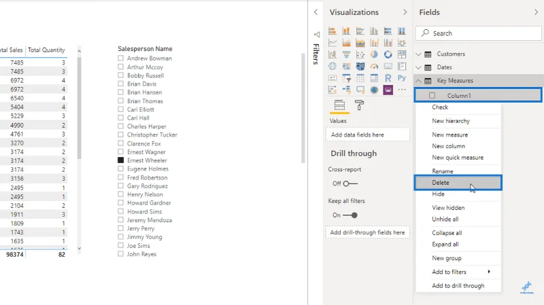Expand the Filters pane with chevron

[316, 12]
